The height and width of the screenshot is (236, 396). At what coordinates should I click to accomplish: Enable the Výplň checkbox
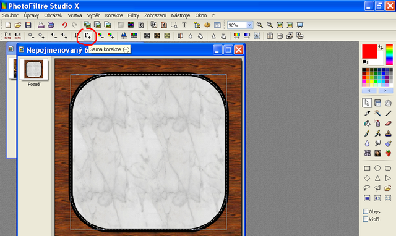366,219
